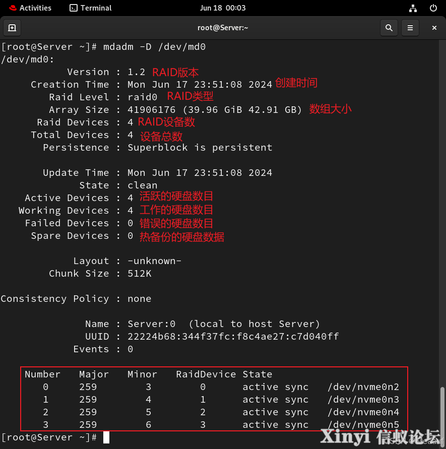Click the Chunk Size value '512K'
The height and width of the screenshot is (449, 446).
[140, 274]
